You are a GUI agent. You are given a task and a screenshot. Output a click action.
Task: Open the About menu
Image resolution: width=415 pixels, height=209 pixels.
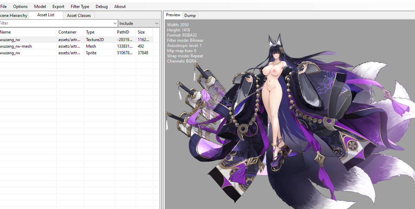click(120, 7)
